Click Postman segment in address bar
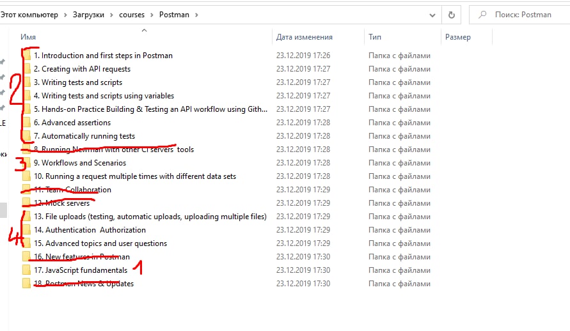570x331 pixels. 174,15
